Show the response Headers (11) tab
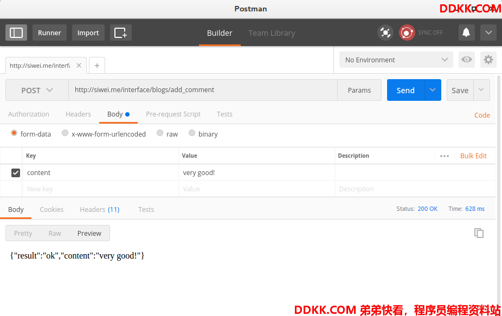This screenshot has height=316, width=502. (x=100, y=210)
